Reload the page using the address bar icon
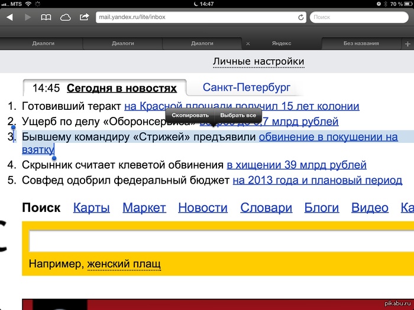 pyautogui.click(x=301, y=18)
